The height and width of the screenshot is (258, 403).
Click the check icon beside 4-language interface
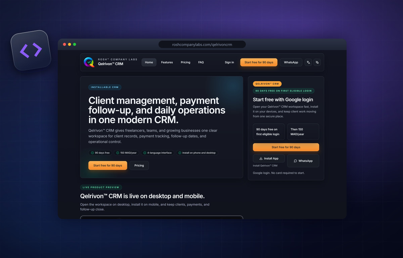click(145, 153)
